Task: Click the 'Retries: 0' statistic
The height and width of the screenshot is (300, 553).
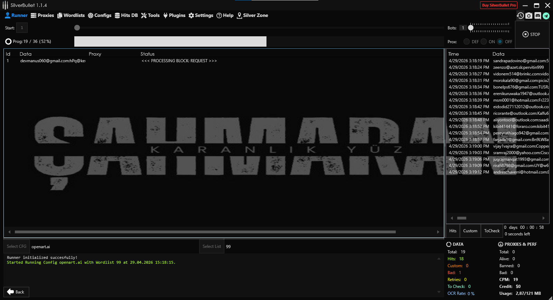Action: [x=457, y=280]
